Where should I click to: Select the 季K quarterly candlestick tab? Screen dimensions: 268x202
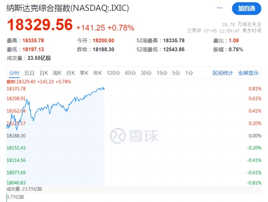coord(84,73)
